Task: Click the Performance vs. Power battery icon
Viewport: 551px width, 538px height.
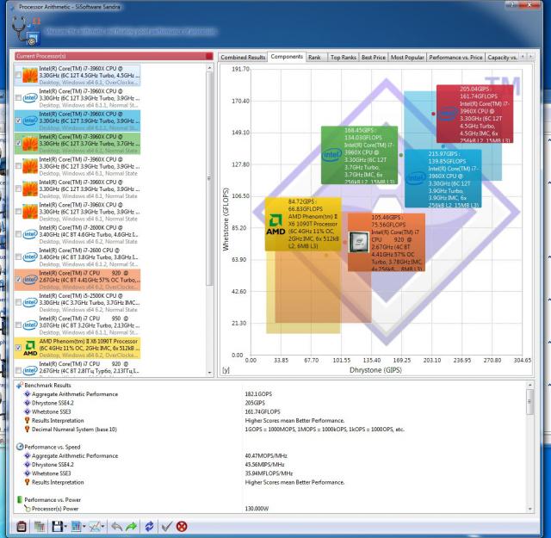Action: pyautogui.click(x=20, y=499)
